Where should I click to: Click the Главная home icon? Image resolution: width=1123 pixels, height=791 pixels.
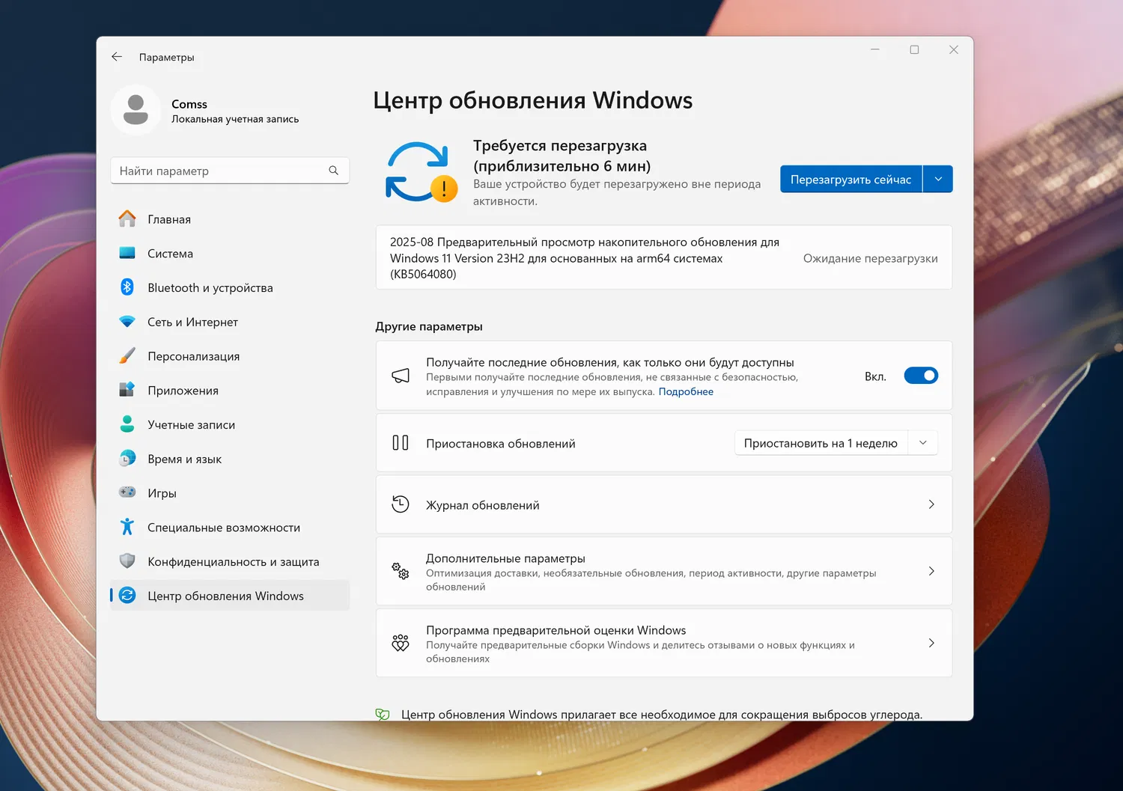127,219
